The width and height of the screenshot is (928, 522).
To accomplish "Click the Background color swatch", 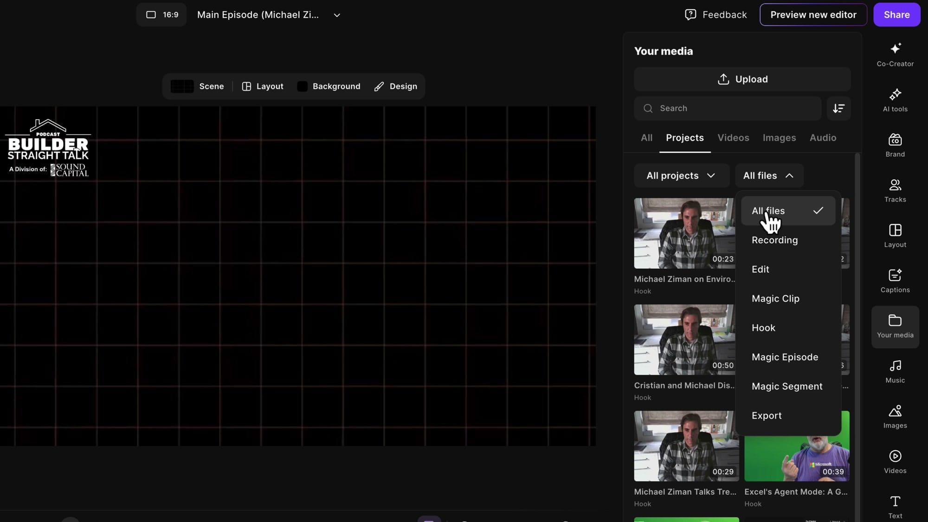I will coord(302,86).
